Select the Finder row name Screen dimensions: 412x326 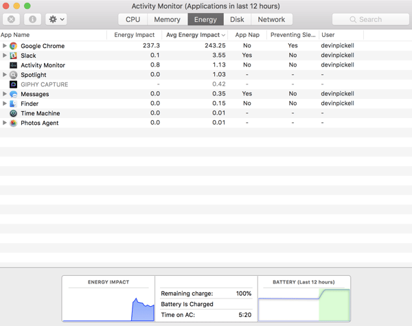pos(30,104)
